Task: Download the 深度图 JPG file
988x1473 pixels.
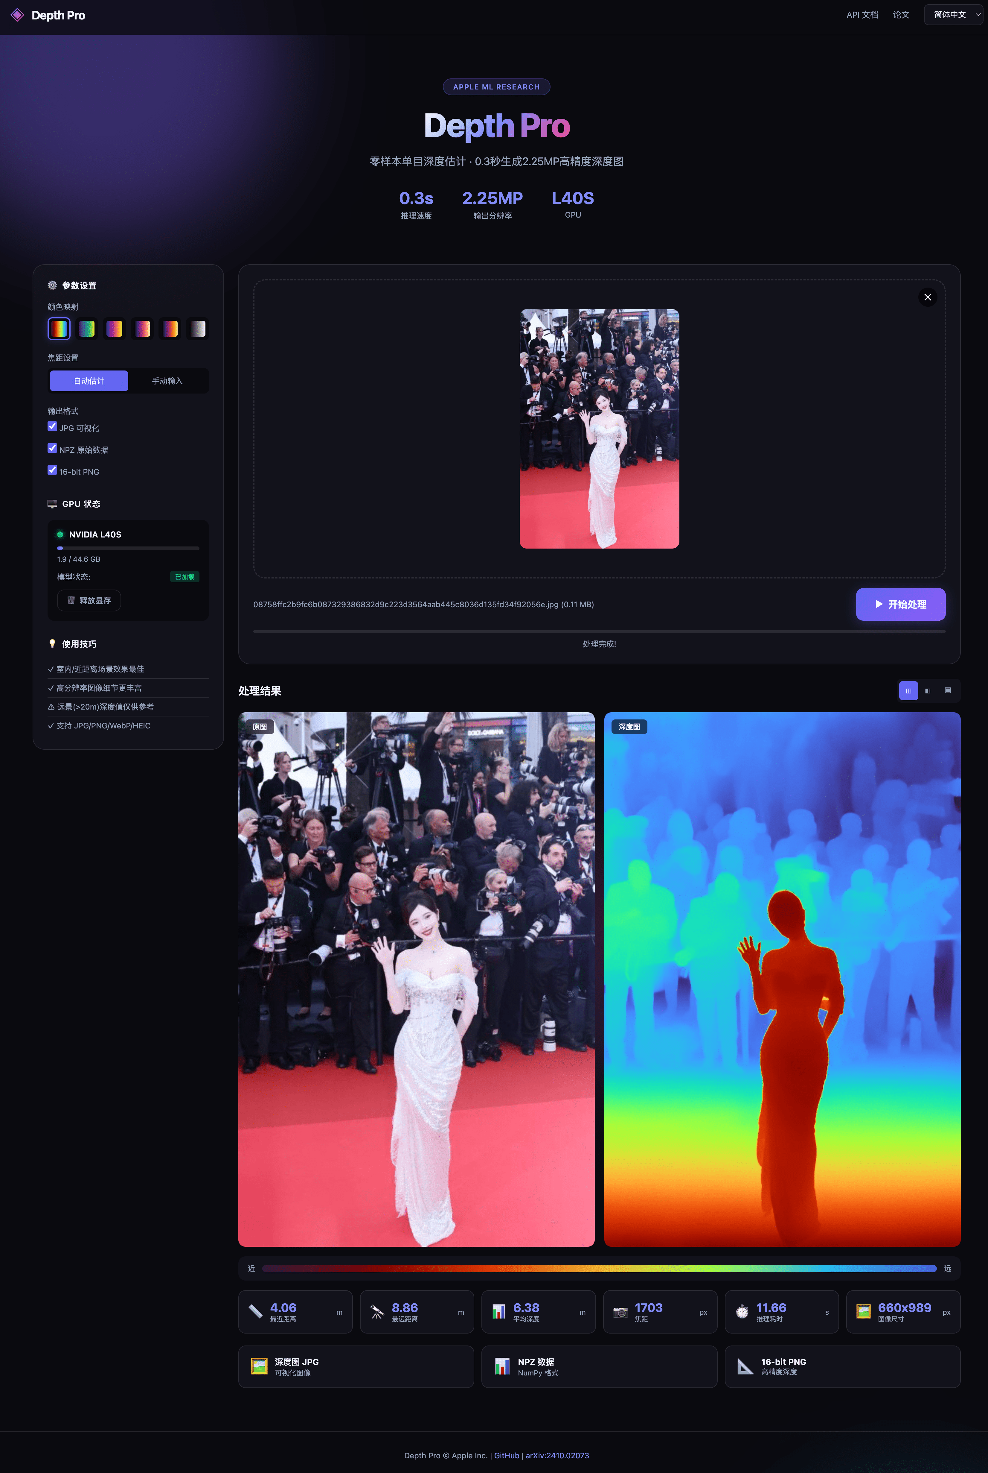Action: click(x=356, y=1366)
